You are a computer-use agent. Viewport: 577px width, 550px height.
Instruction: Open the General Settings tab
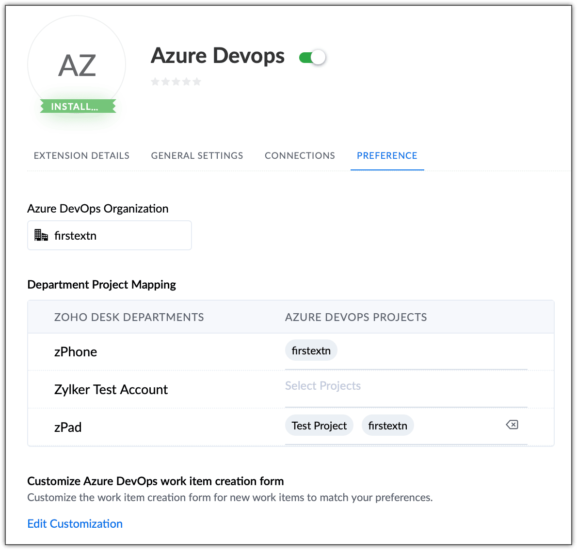click(197, 155)
